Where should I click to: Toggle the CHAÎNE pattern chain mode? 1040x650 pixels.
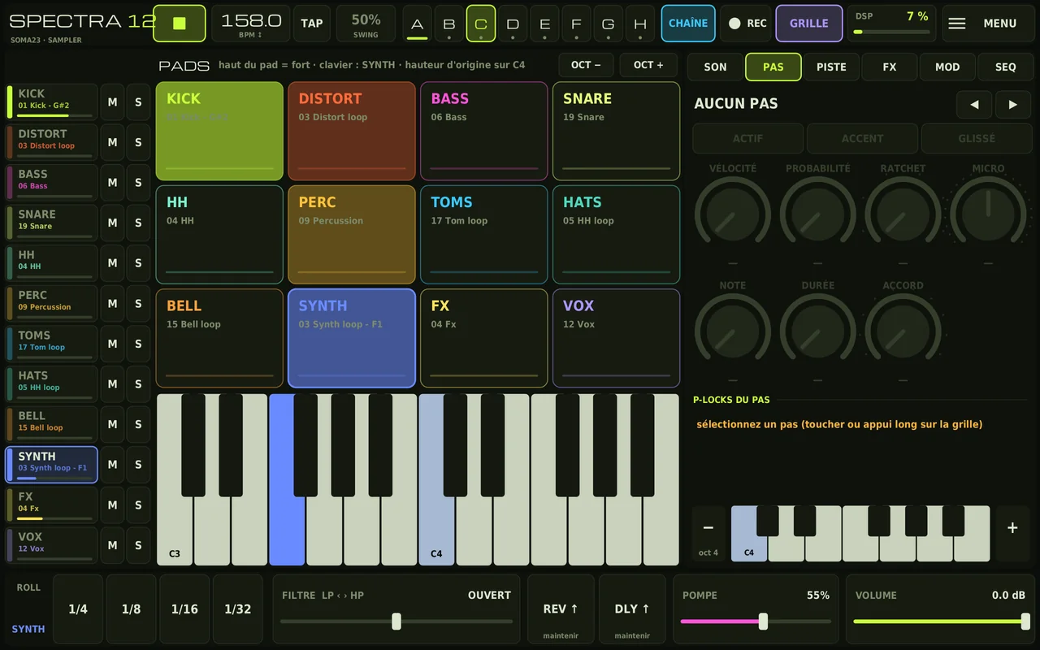click(x=688, y=23)
